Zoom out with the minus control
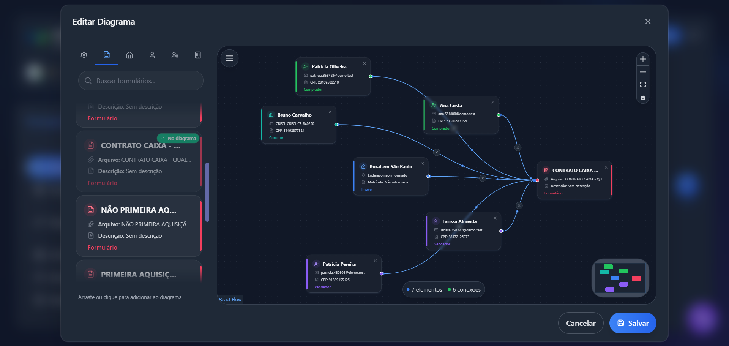729x346 pixels. coord(643,72)
